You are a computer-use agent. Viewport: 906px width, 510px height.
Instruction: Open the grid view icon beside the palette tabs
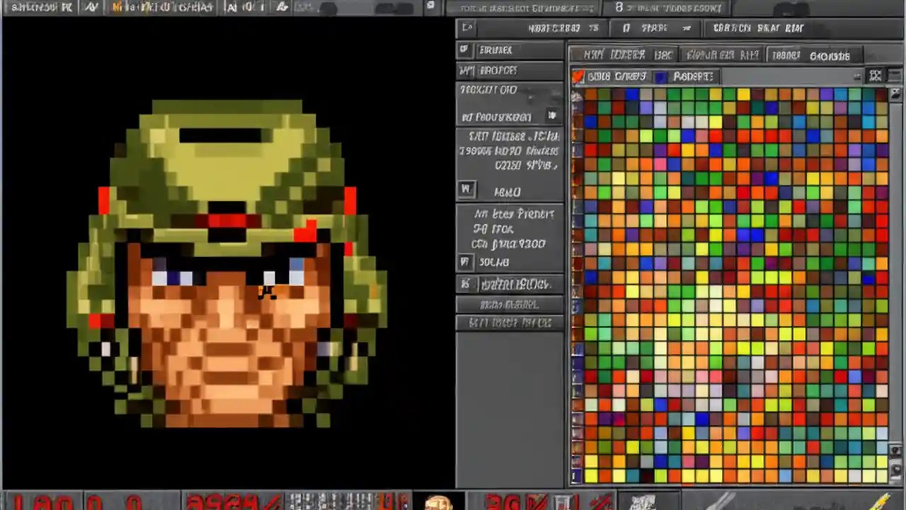pyautogui.click(x=876, y=75)
